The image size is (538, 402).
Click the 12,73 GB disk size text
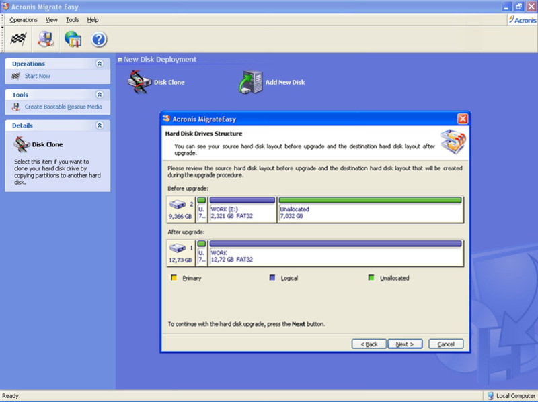(x=180, y=260)
